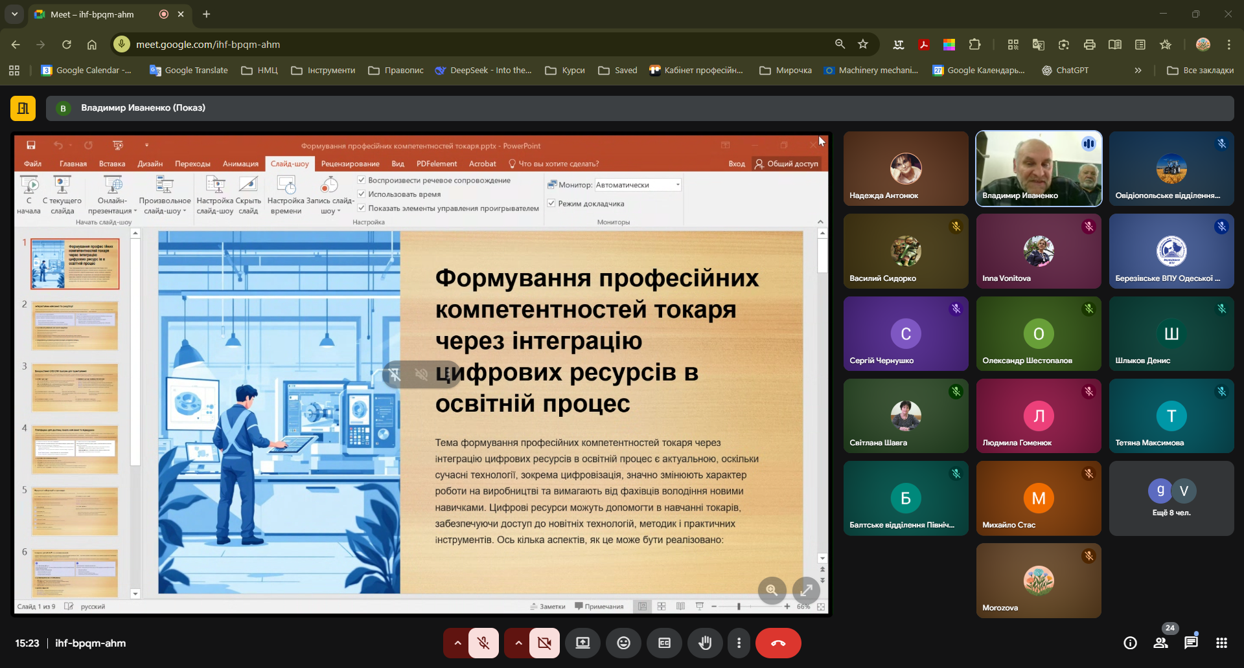Viewport: 1244px width, 668px height.
Task: Unmute the microphone toggle
Action: click(483, 643)
